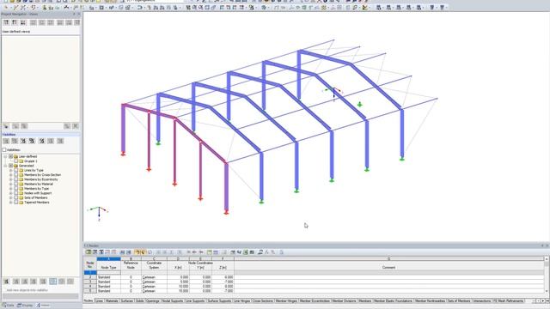Check the Members by Type box
Viewport: 550px width, 309px height.
16,189
